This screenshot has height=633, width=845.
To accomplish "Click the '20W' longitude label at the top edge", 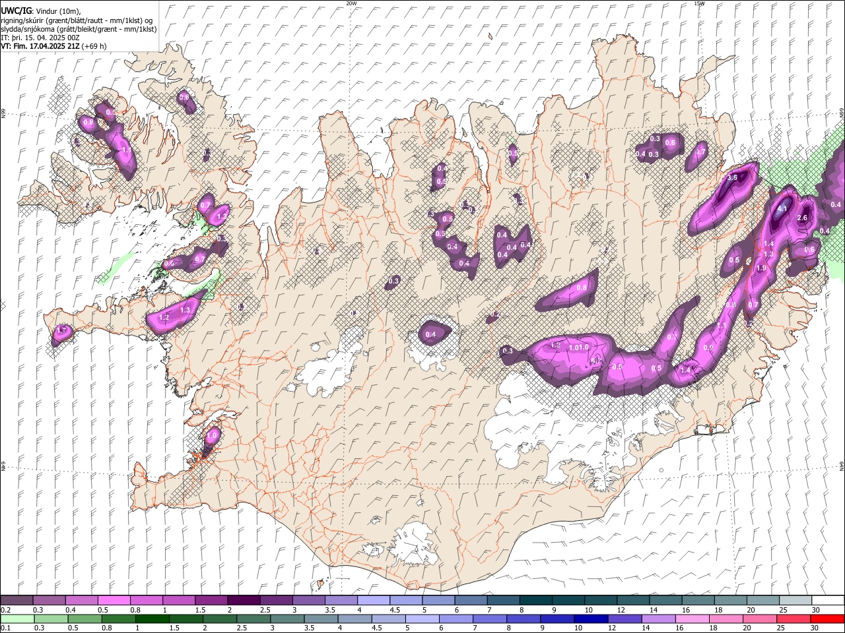I will pyautogui.click(x=351, y=3).
